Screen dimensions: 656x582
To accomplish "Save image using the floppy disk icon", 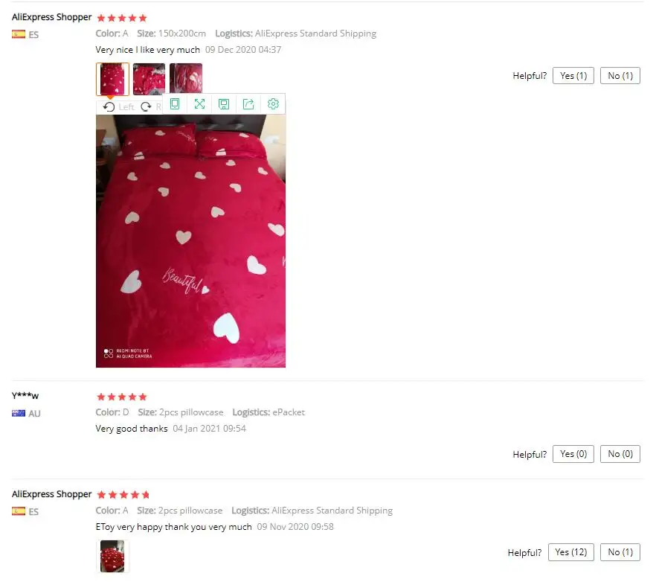I will (224, 104).
